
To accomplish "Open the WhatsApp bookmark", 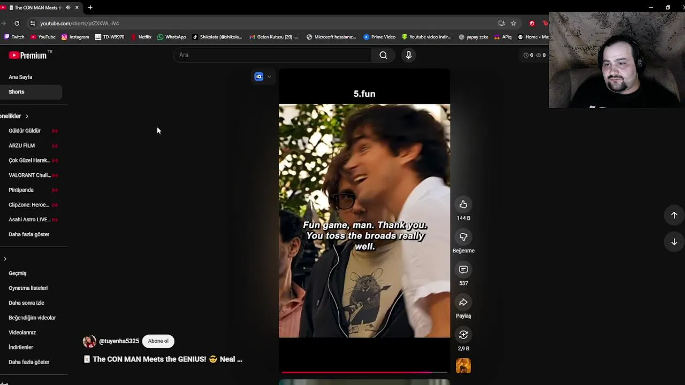I will click(x=172, y=37).
